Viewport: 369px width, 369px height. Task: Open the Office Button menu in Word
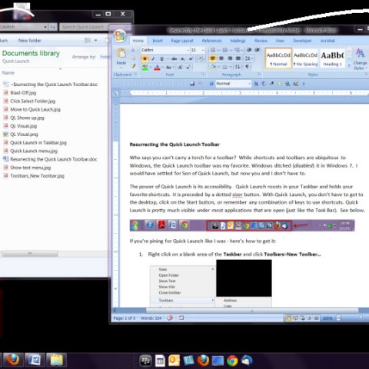point(120,36)
